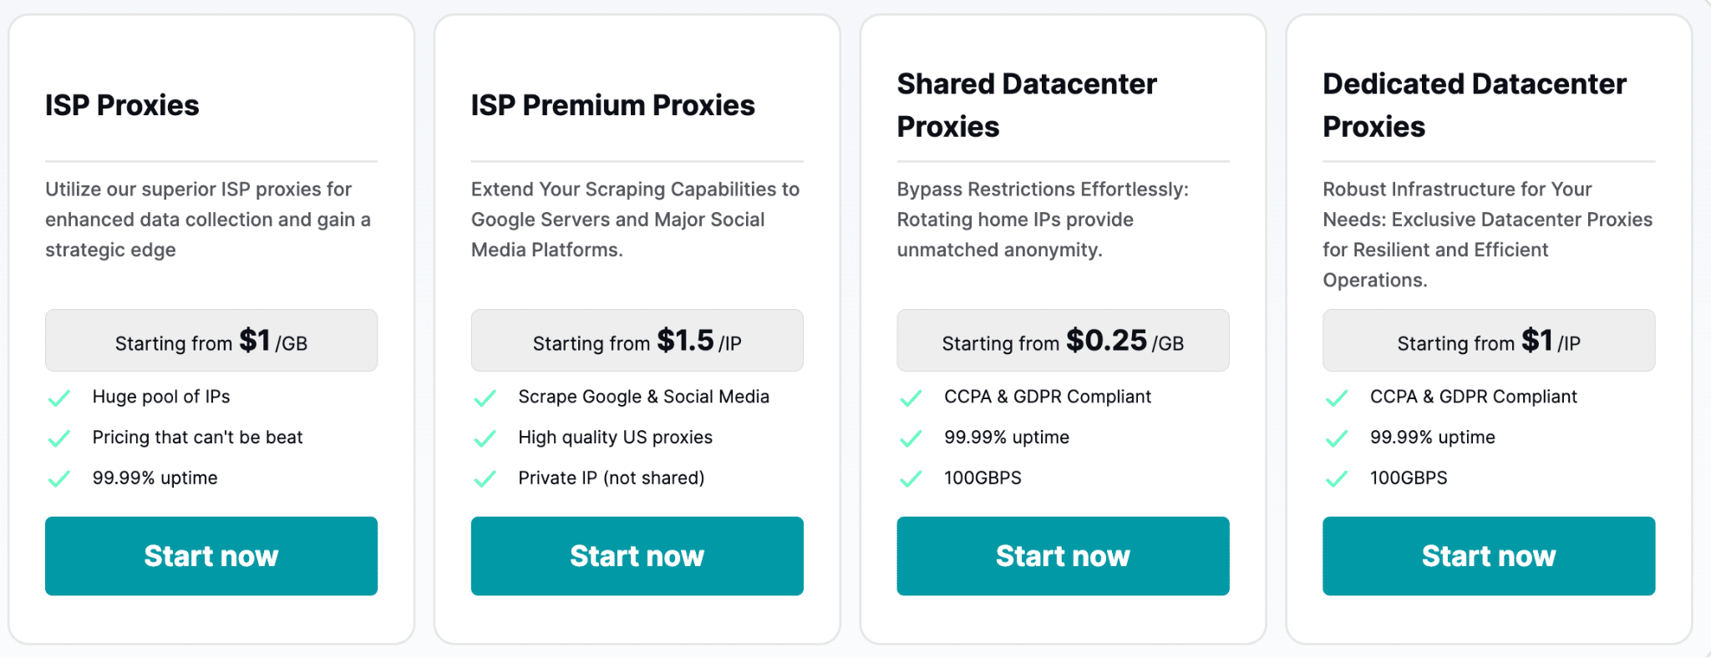Click the Starting from $1 /IP price box
This screenshot has width=1711, height=658.
pyautogui.click(x=1489, y=341)
